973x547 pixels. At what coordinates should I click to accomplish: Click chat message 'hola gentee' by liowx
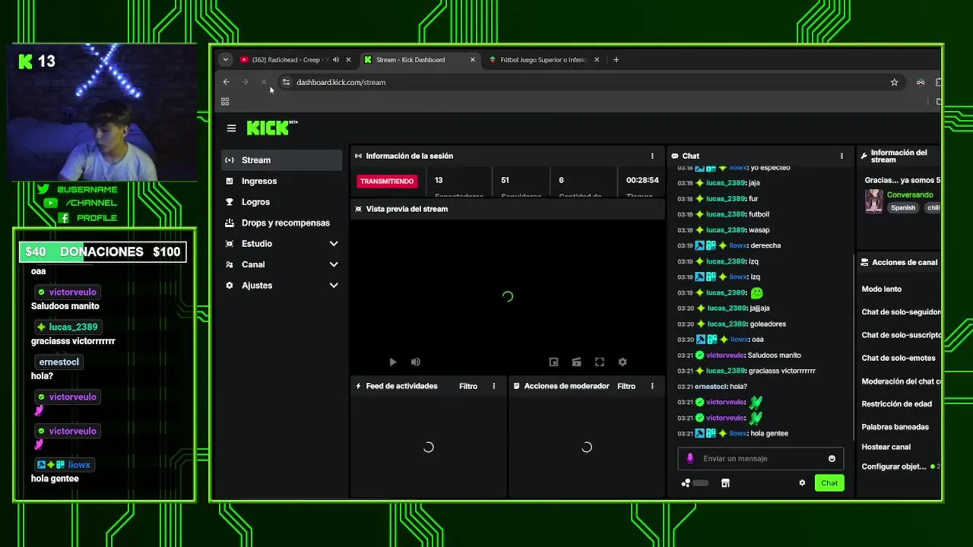769,434
